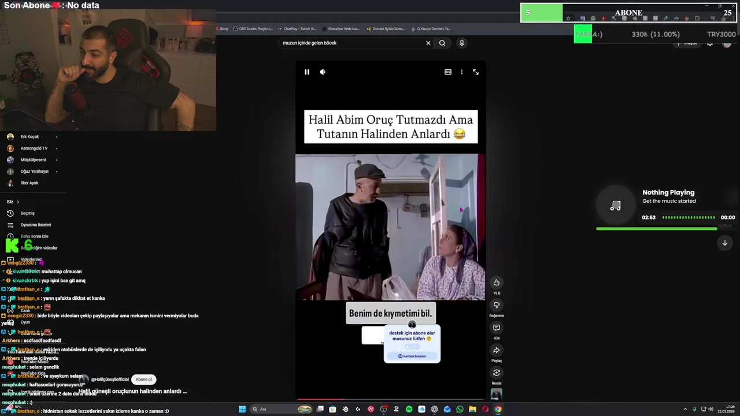Click the Nothing Playing music icon
Screen dimensions: 740x416
[x=616, y=206]
